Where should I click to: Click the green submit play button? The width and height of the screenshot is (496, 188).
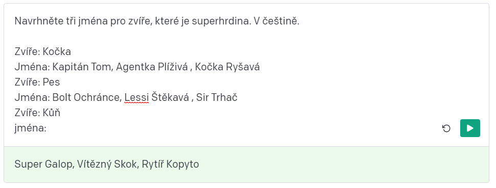pyautogui.click(x=470, y=128)
